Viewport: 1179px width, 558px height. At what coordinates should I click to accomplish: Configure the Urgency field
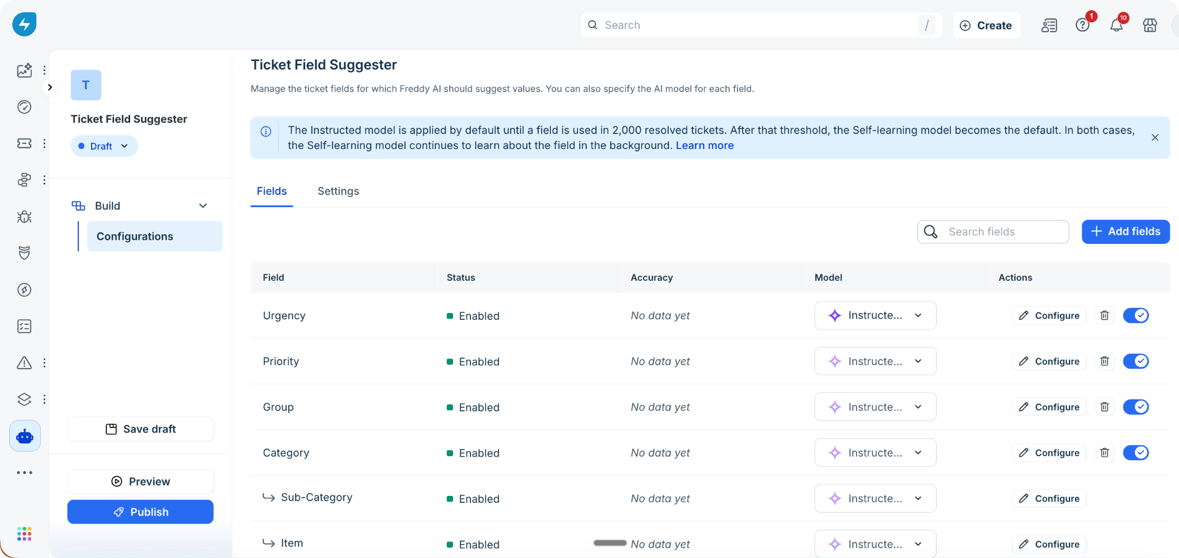click(x=1049, y=315)
